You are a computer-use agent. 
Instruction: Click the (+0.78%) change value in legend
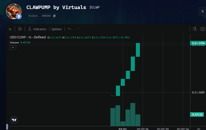(124, 38)
